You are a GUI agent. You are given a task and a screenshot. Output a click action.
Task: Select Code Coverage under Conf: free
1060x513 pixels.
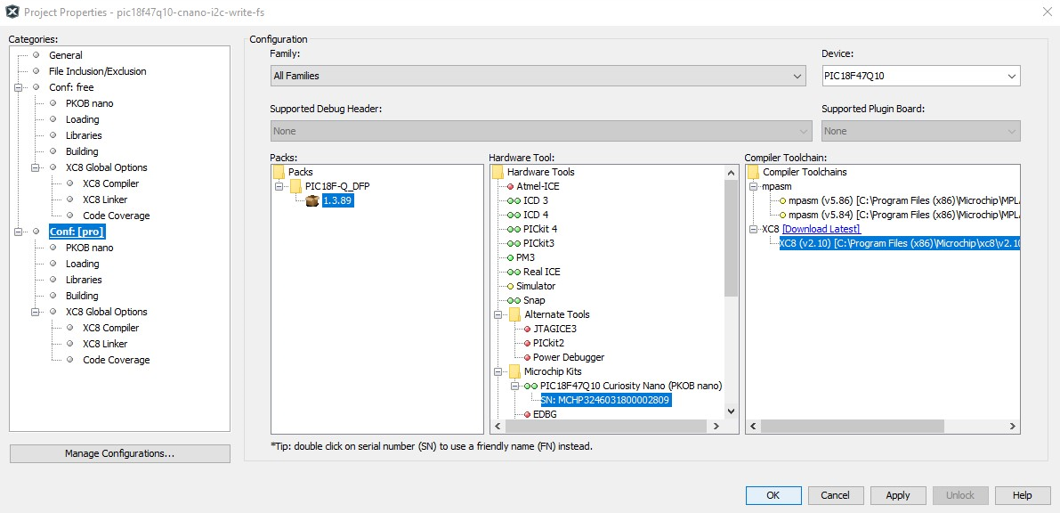(117, 216)
